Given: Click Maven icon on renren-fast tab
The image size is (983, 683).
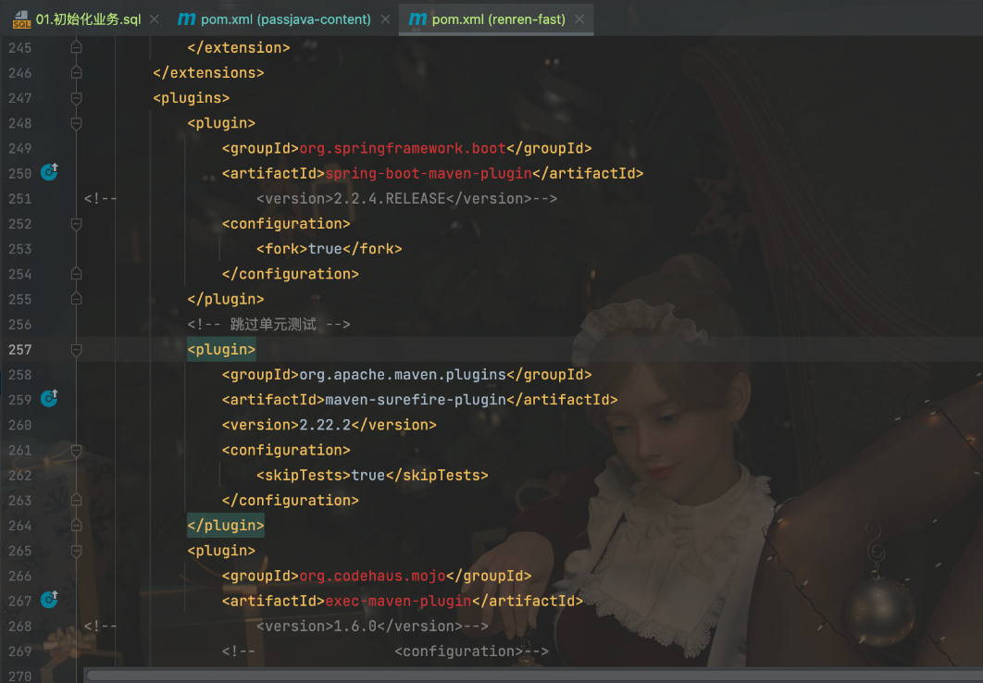Looking at the screenshot, I should click(x=418, y=19).
